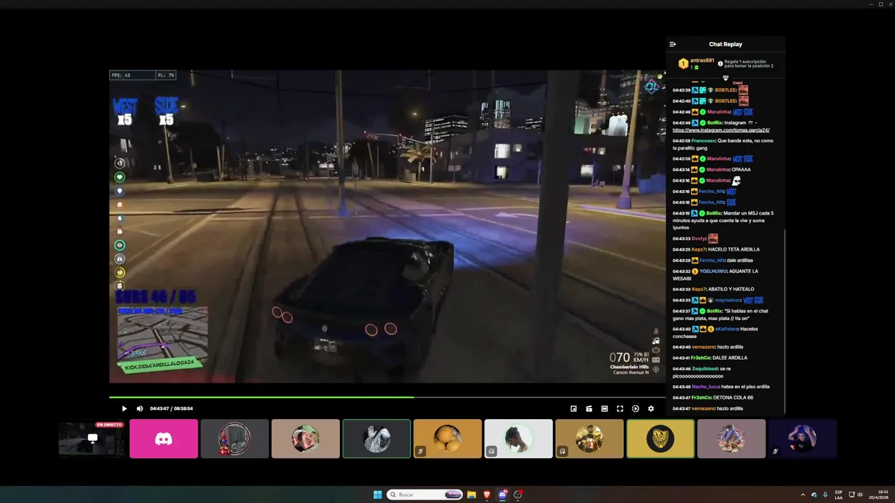Click Marulinha username at 04:42:48
895x503 pixels.
[718, 112]
